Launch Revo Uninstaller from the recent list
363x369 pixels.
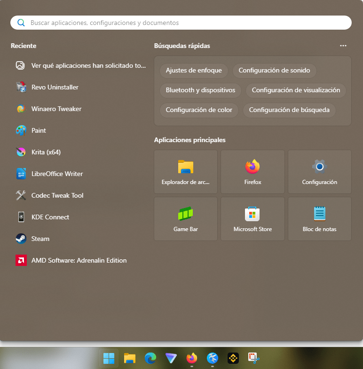pyautogui.click(x=81, y=87)
